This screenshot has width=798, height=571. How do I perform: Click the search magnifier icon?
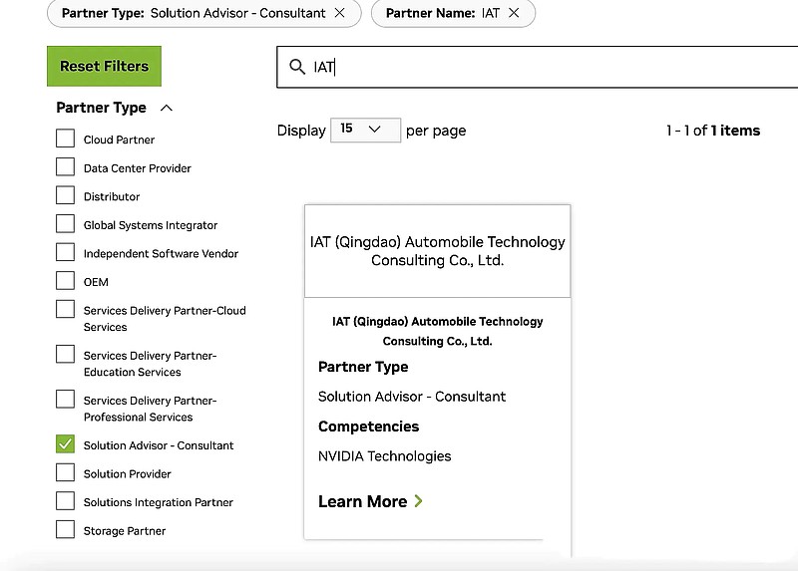(296, 67)
